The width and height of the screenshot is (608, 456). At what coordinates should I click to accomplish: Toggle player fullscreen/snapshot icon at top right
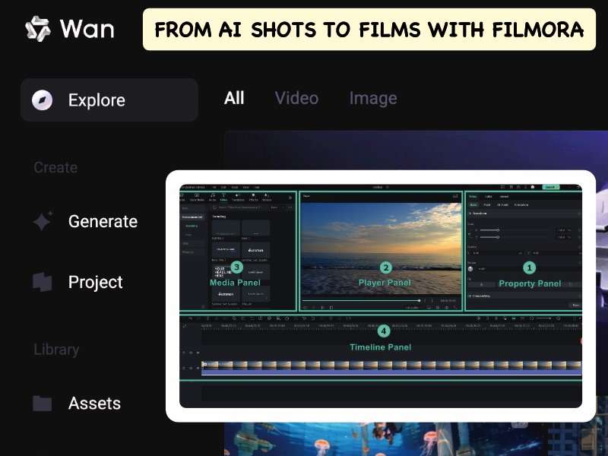[455, 196]
